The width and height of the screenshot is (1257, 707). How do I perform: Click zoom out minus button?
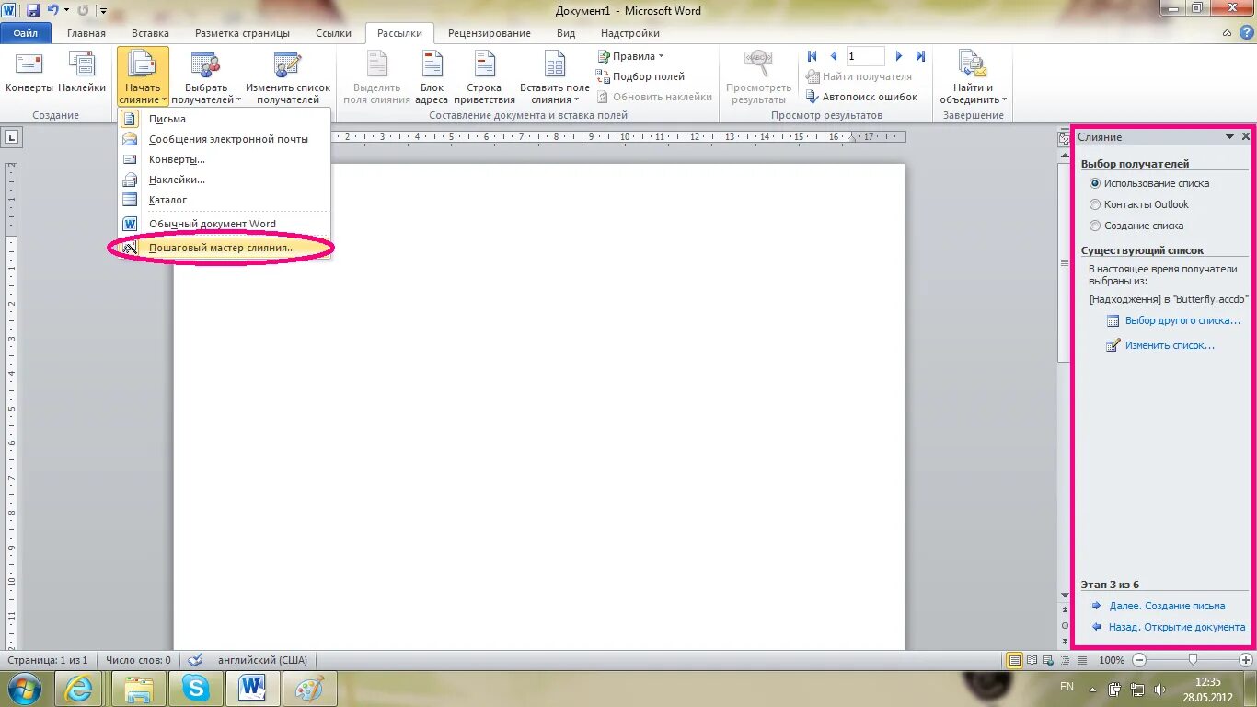pos(1139,660)
